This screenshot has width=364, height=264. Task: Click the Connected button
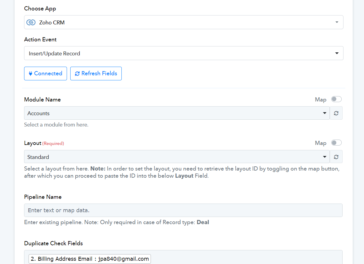46,74
